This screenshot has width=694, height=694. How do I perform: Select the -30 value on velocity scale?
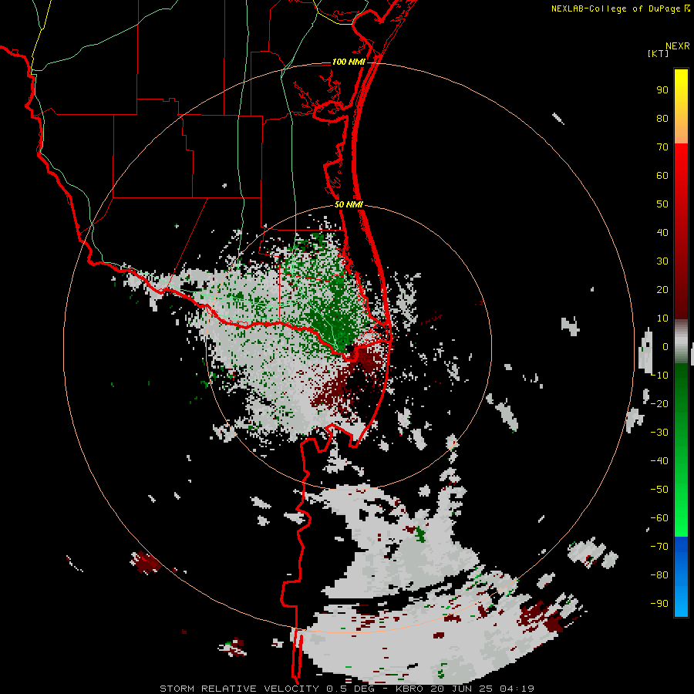pyautogui.click(x=659, y=433)
